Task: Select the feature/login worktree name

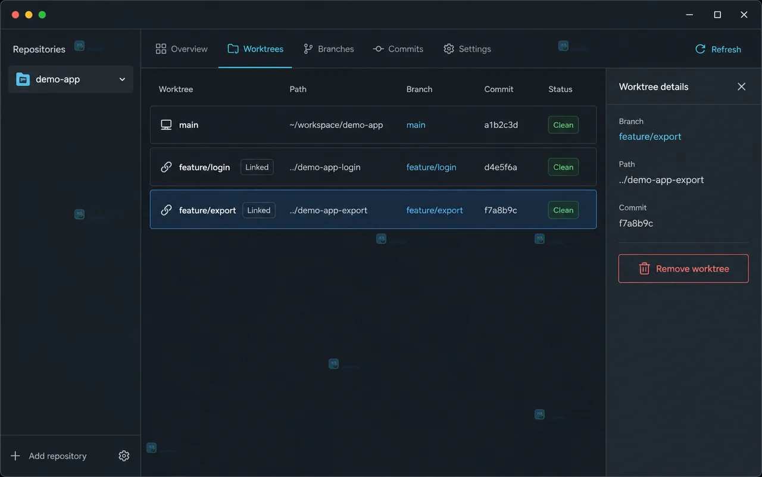Action: pyautogui.click(x=204, y=167)
